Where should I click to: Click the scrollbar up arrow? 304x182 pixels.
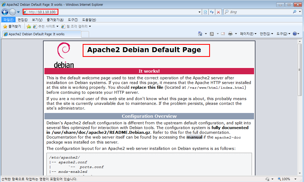(300, 41)
